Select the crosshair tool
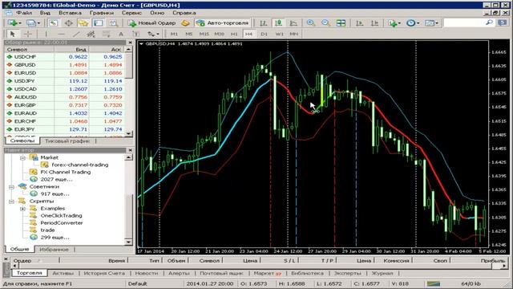513x289 pixels. 28,34
